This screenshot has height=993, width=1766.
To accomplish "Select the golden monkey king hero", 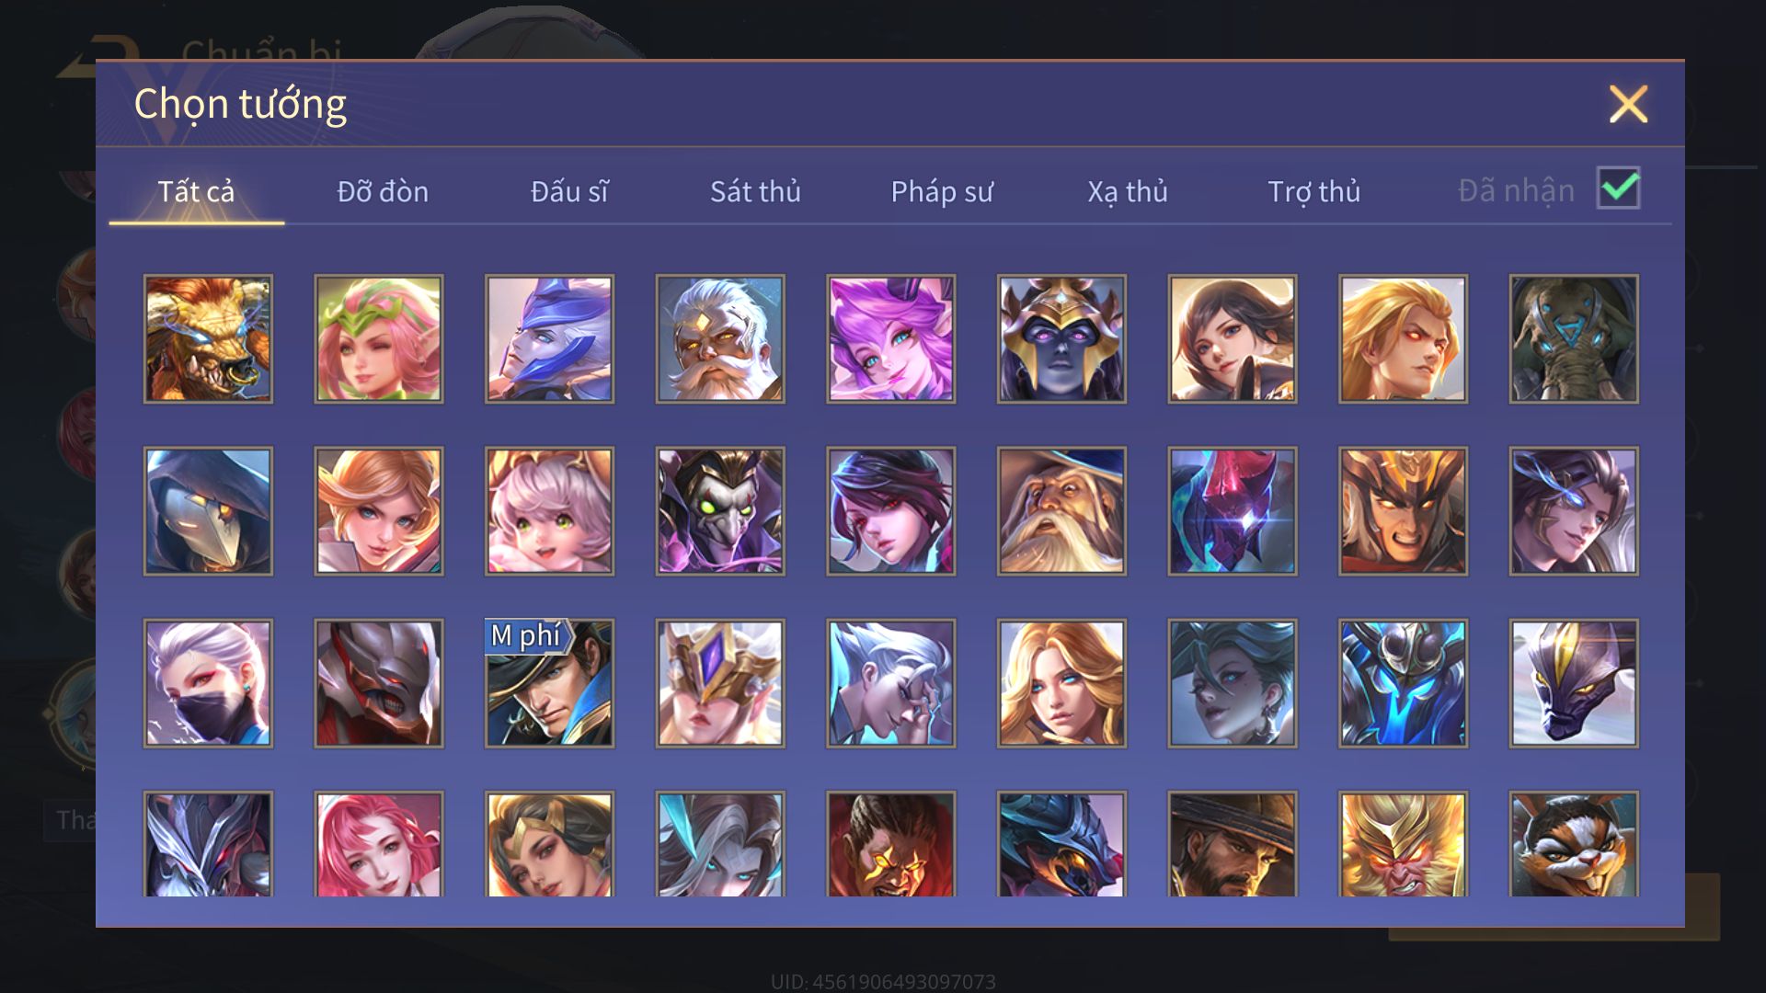I will (1404, 844).
